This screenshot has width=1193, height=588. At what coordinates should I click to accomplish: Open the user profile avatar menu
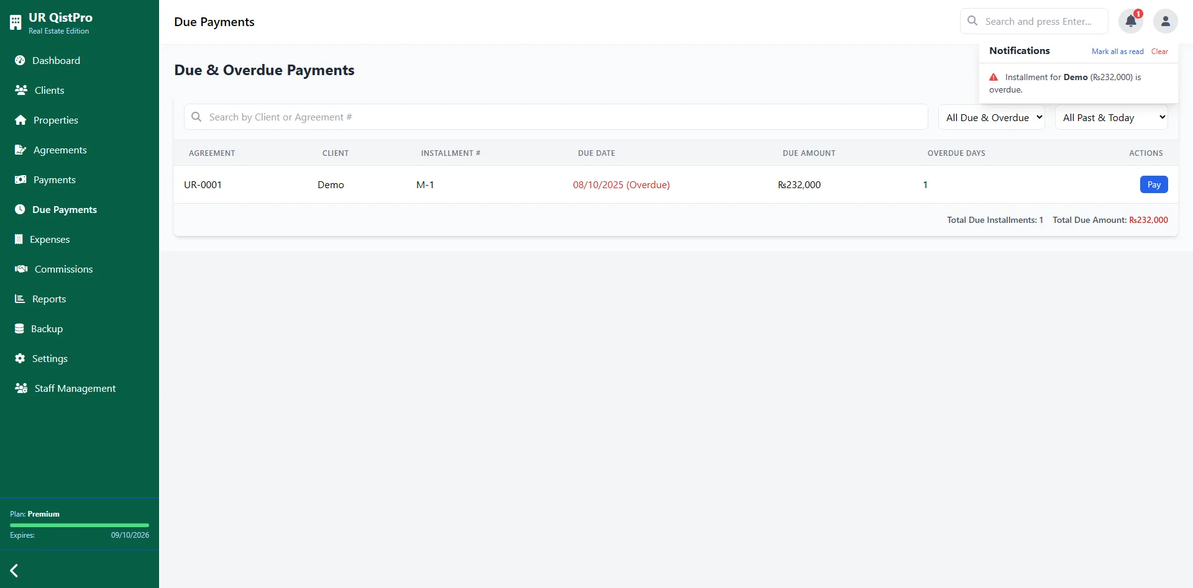pos(1165,20)
